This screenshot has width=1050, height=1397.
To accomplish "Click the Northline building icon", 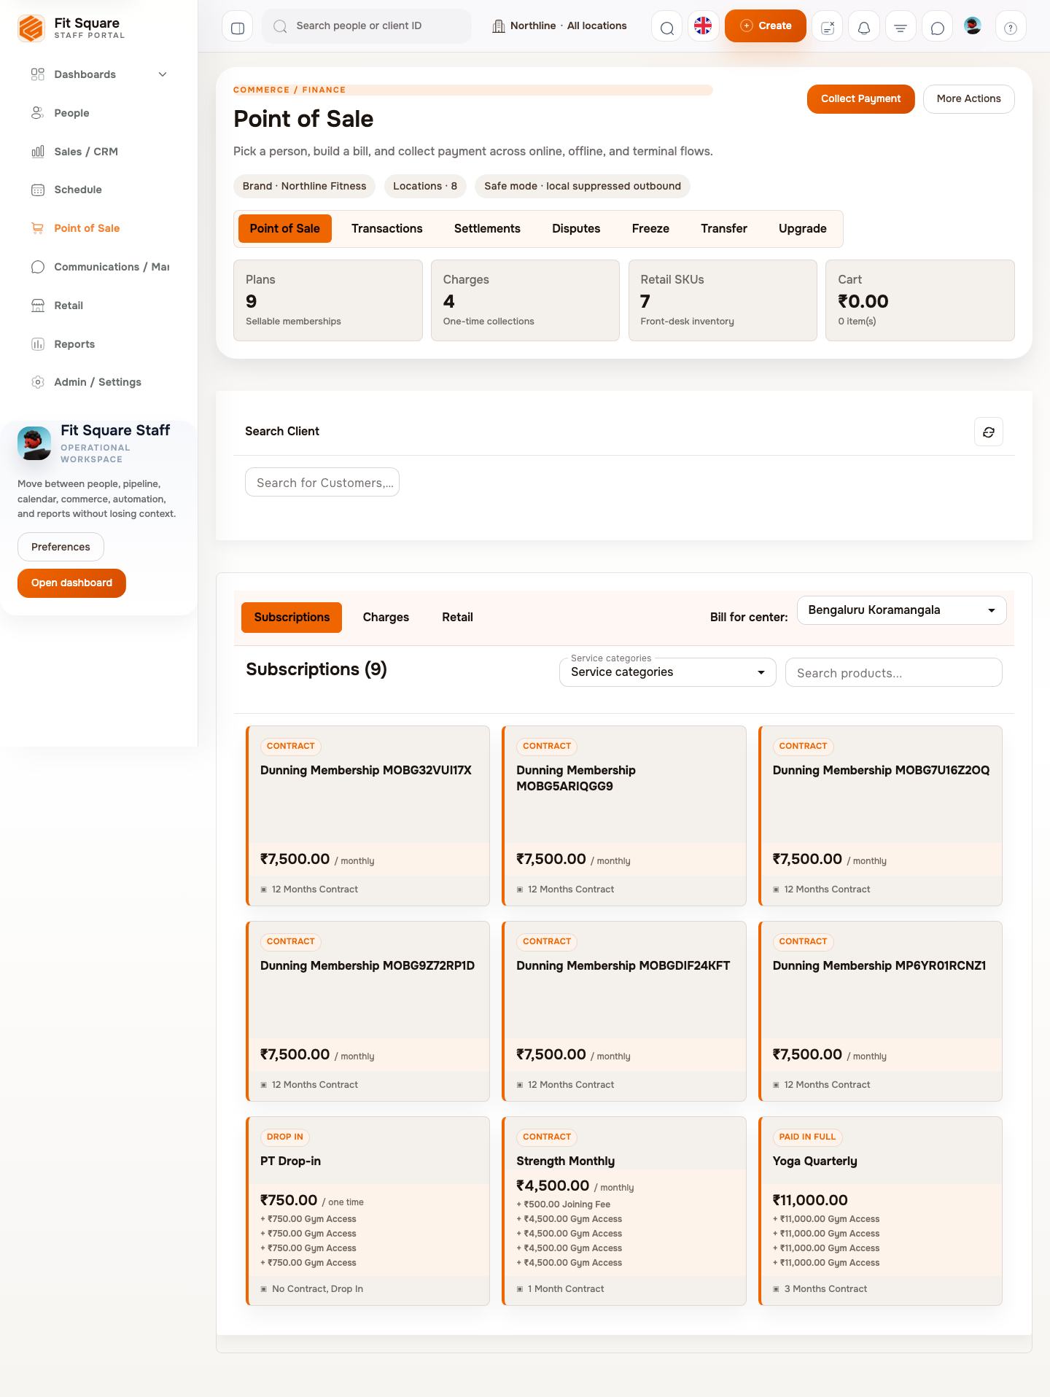I will point(499,26).
